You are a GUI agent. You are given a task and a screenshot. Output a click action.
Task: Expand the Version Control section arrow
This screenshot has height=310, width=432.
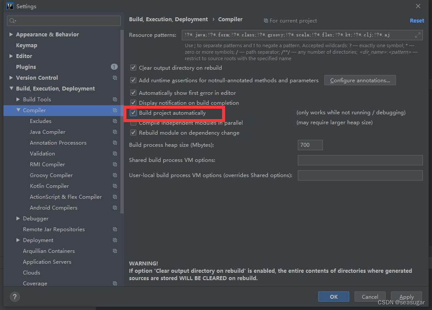tap(11, 77)
